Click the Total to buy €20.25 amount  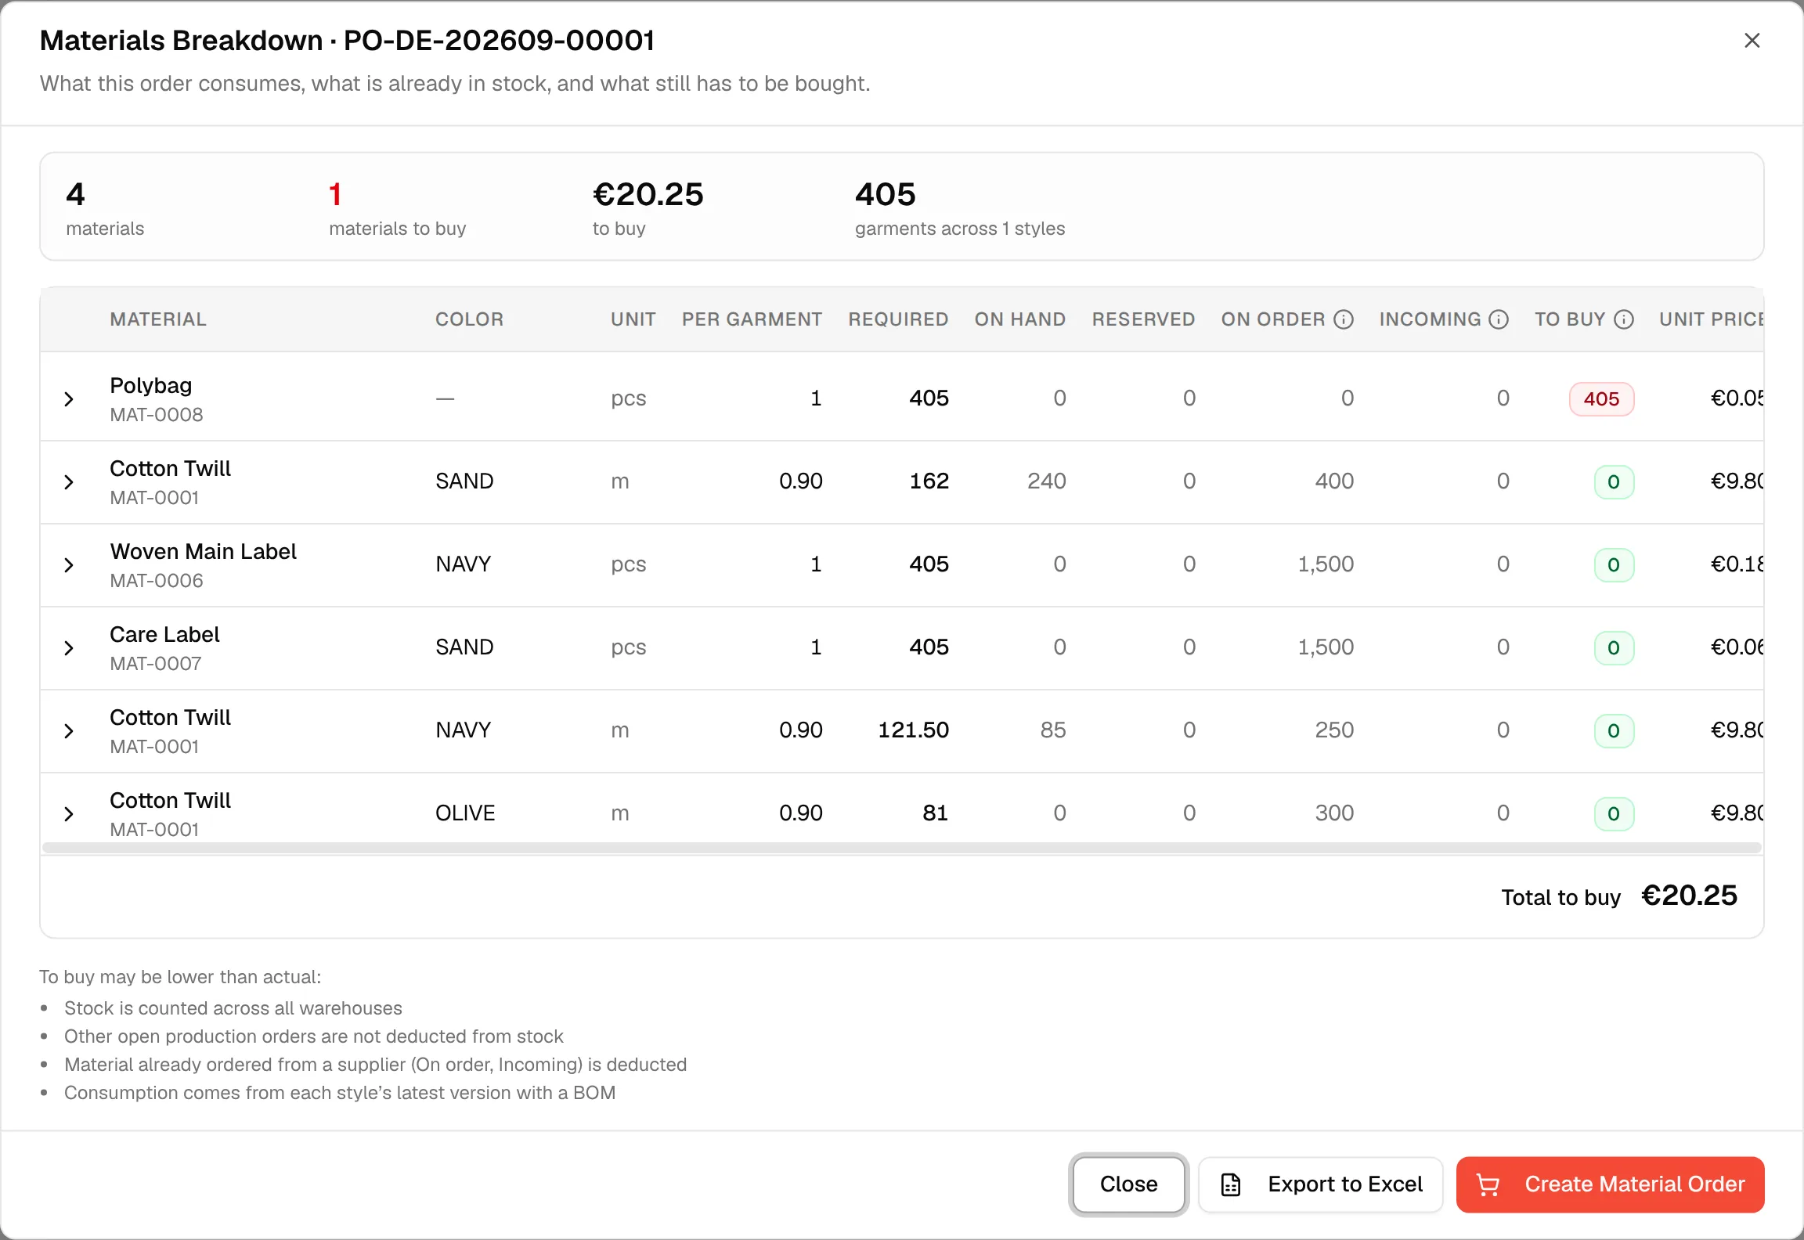[1689, 896]
